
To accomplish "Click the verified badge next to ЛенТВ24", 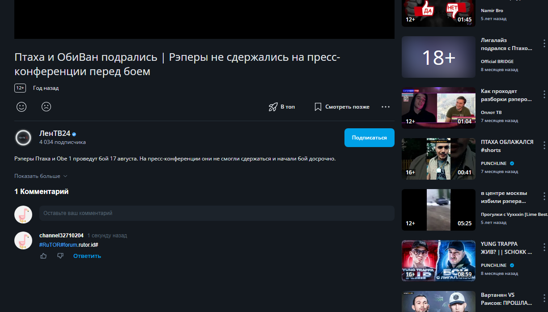I will (x=74, y=134).
